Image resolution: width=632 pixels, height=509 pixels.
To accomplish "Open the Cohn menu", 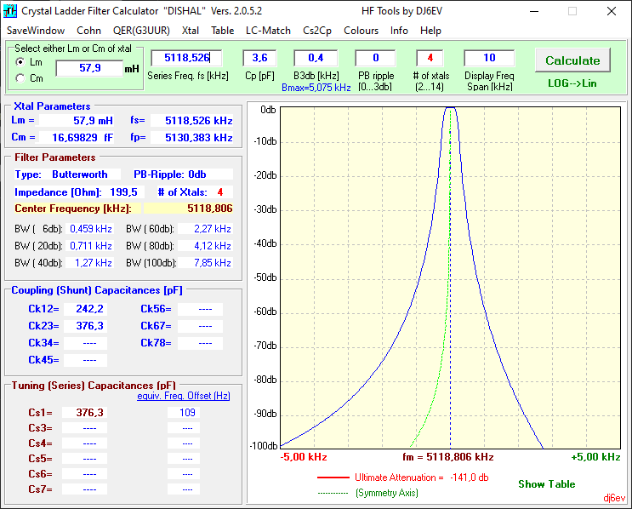I will 88,30.
